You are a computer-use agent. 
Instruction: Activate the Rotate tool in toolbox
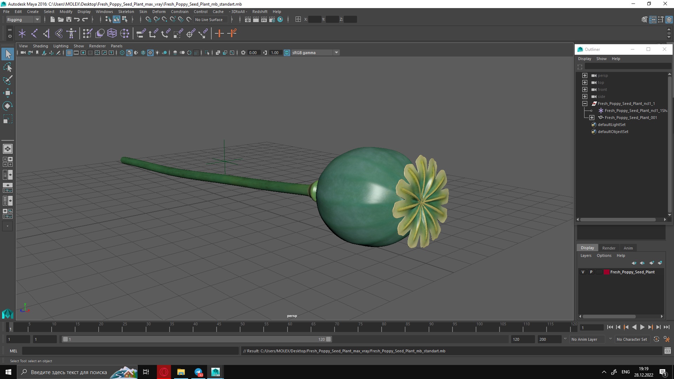pyautogui.click(x=8, y=106)
